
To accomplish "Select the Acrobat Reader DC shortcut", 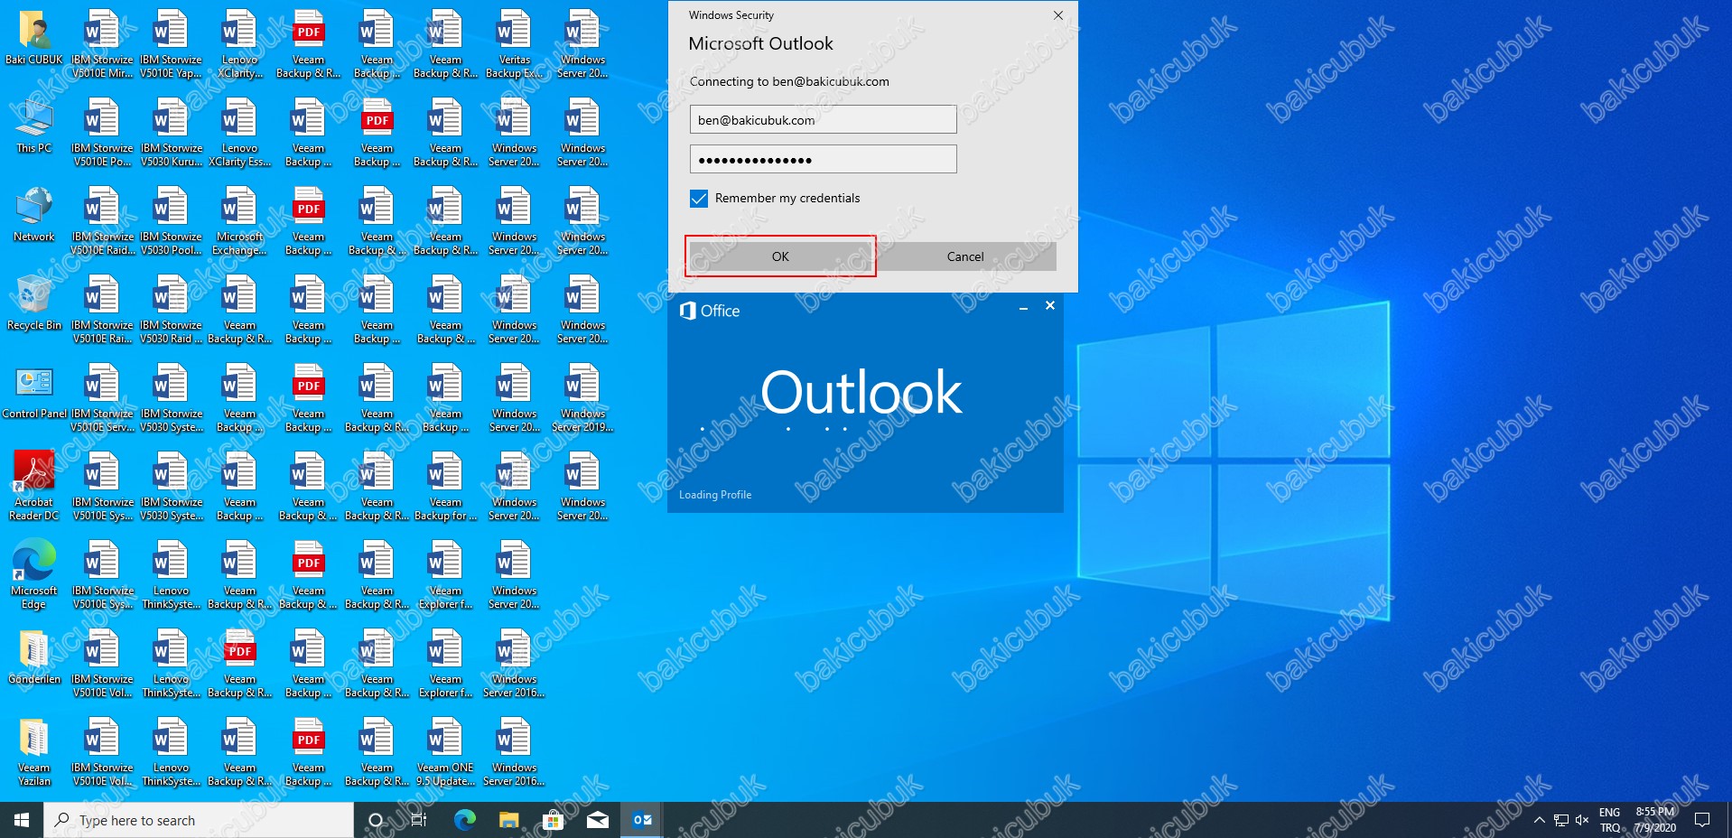I will click(34, 486).
